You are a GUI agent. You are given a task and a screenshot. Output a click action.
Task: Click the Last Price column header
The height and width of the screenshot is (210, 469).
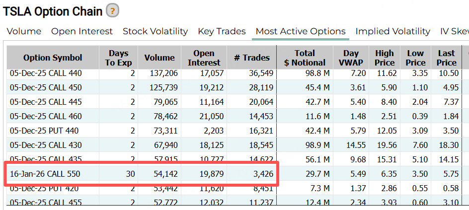(446, 58)
